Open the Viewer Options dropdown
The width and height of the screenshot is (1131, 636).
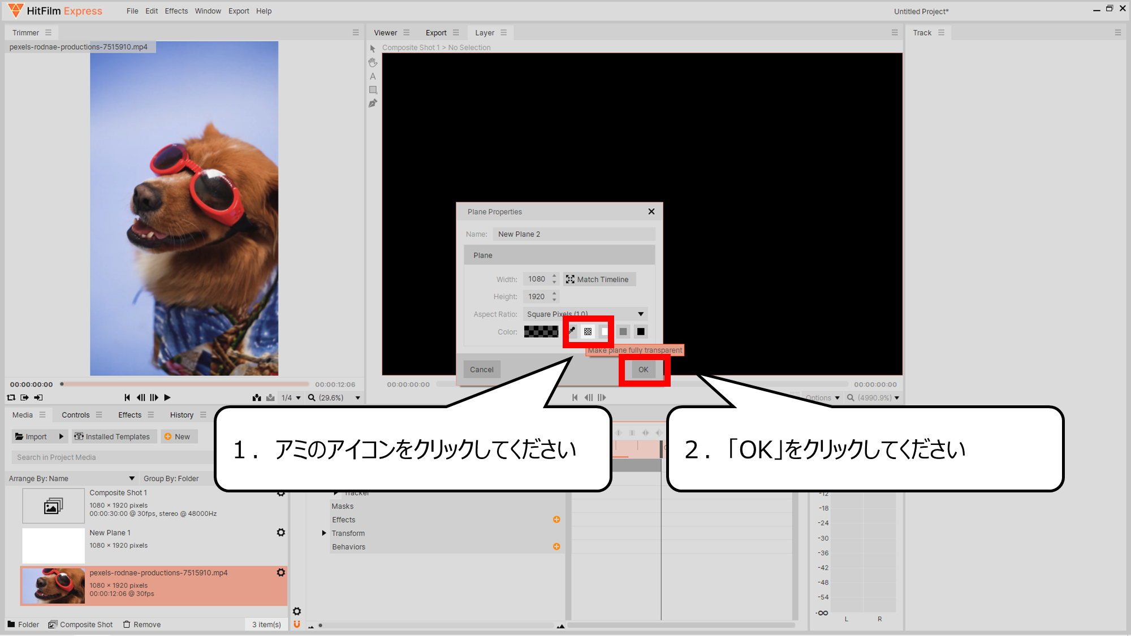(823, 398)
